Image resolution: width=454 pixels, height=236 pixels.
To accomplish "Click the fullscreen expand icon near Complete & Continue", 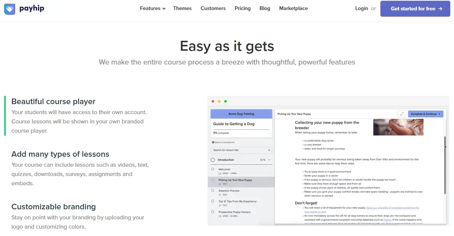I will coord(402,114).
